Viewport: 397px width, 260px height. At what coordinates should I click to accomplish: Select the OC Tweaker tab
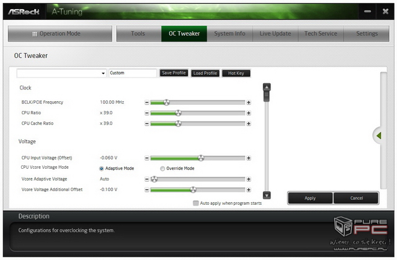coord(184,34)
